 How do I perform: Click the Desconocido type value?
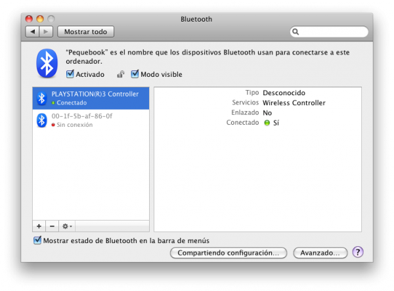[284, 93]
